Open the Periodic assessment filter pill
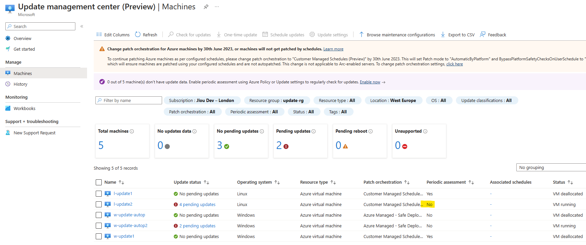 pos(254,112)
